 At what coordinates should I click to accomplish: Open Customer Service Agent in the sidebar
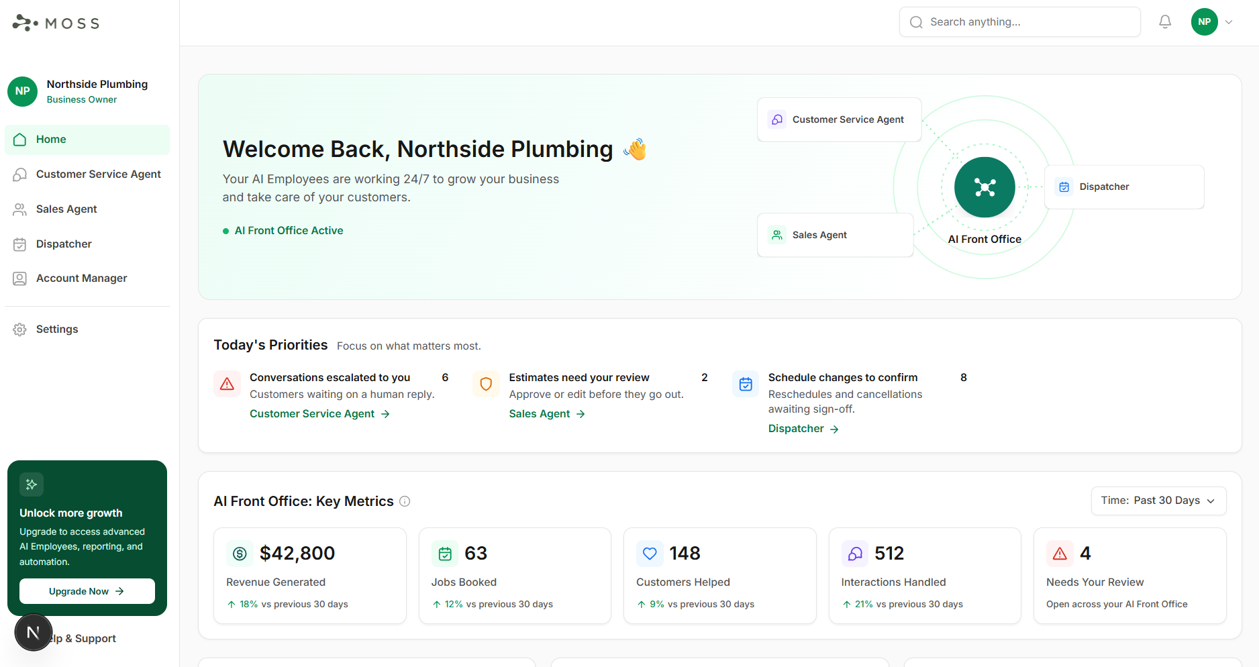click(x=87, y=174)
